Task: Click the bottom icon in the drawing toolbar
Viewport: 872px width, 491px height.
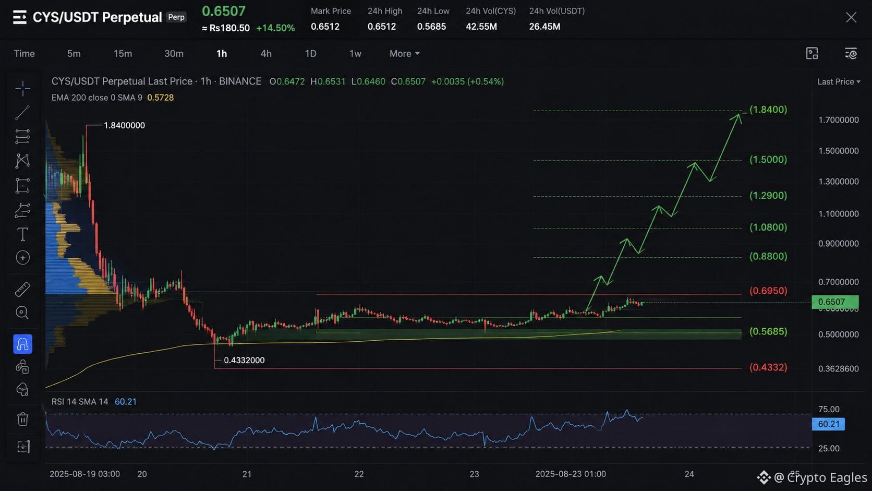Action: pos(22,447)
